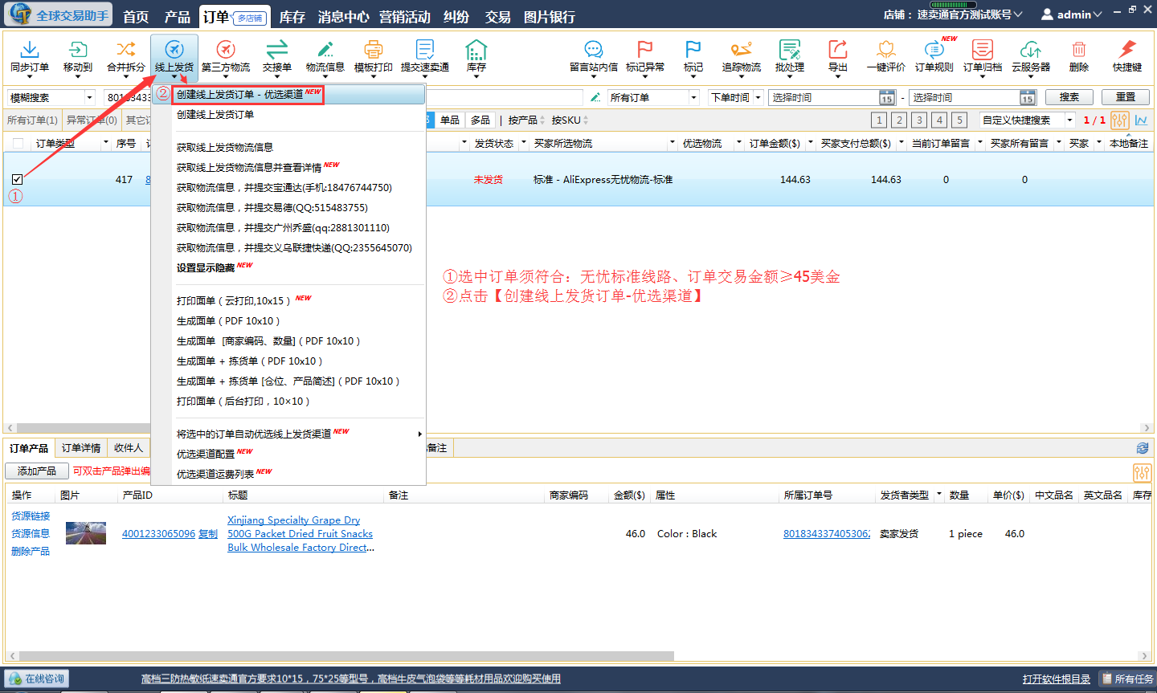The height and width of the screenshot is (693, 1157).
Task: Click the end date calendar icon
Action: click(x=1028, y=98)
